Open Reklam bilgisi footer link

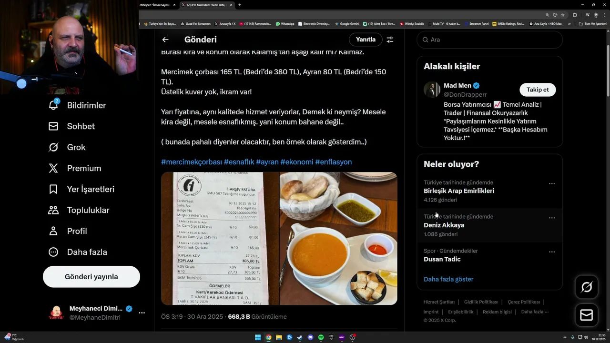497,312
